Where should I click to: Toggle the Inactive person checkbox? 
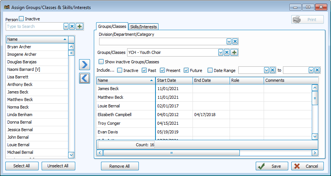[22, 18]
